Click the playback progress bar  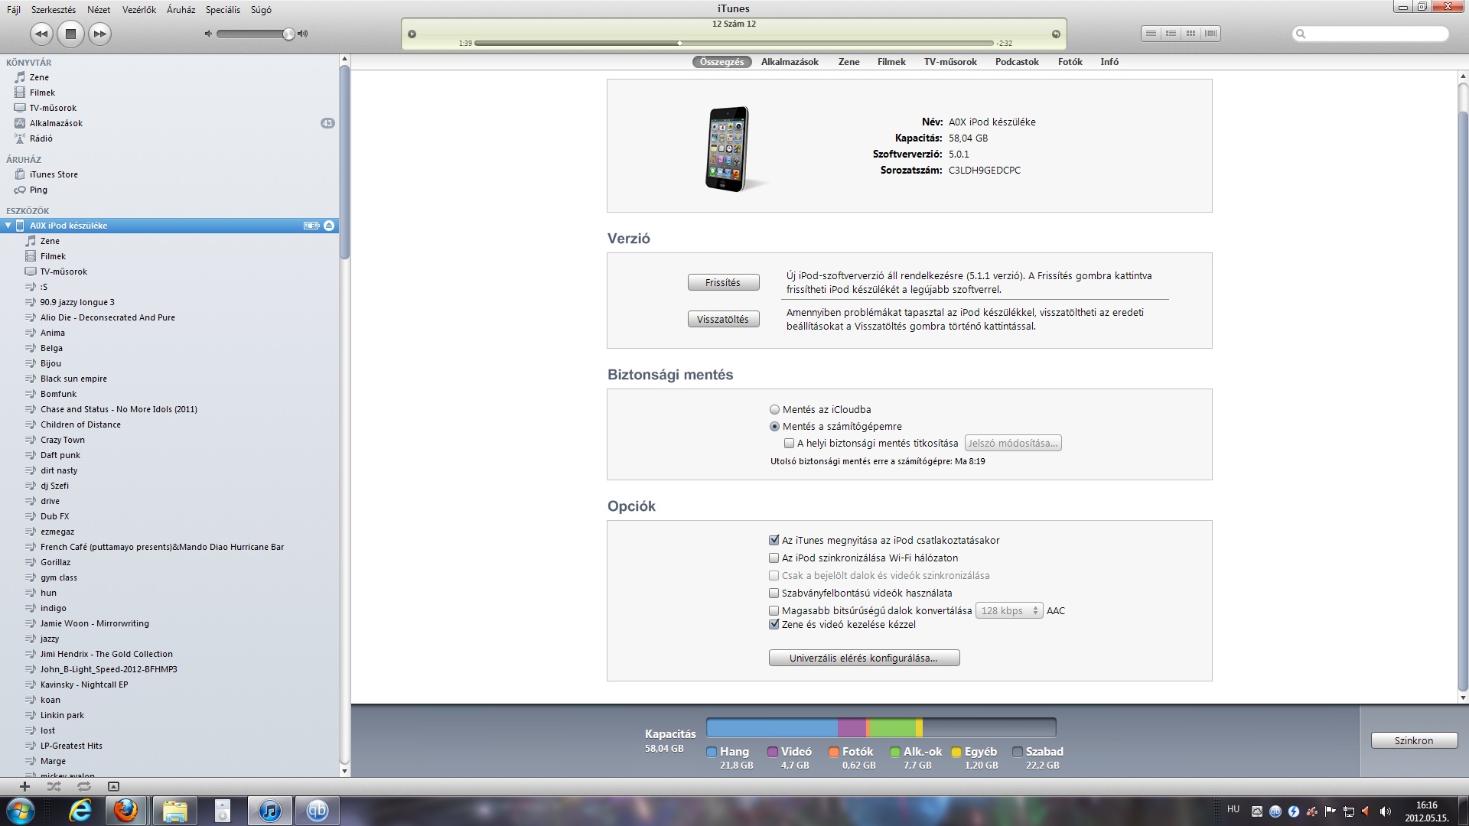pos(733,44)
